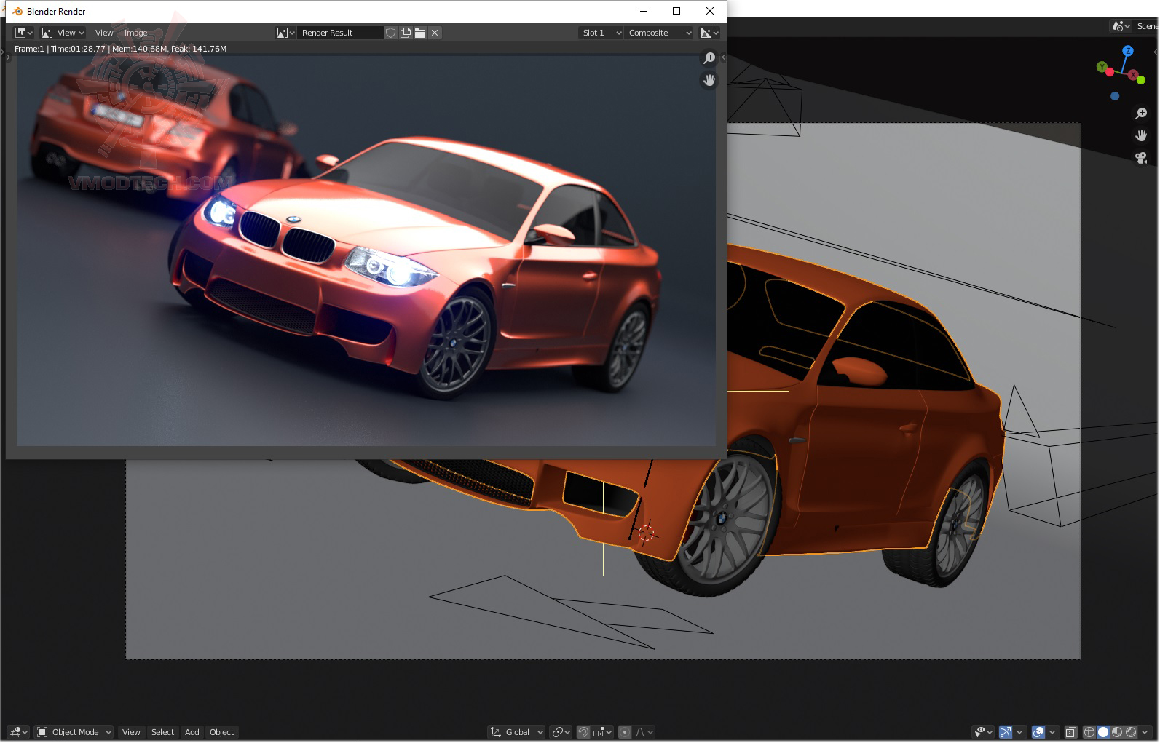Close the Blender Render window
1160x743 pixels.
point(710,11)
